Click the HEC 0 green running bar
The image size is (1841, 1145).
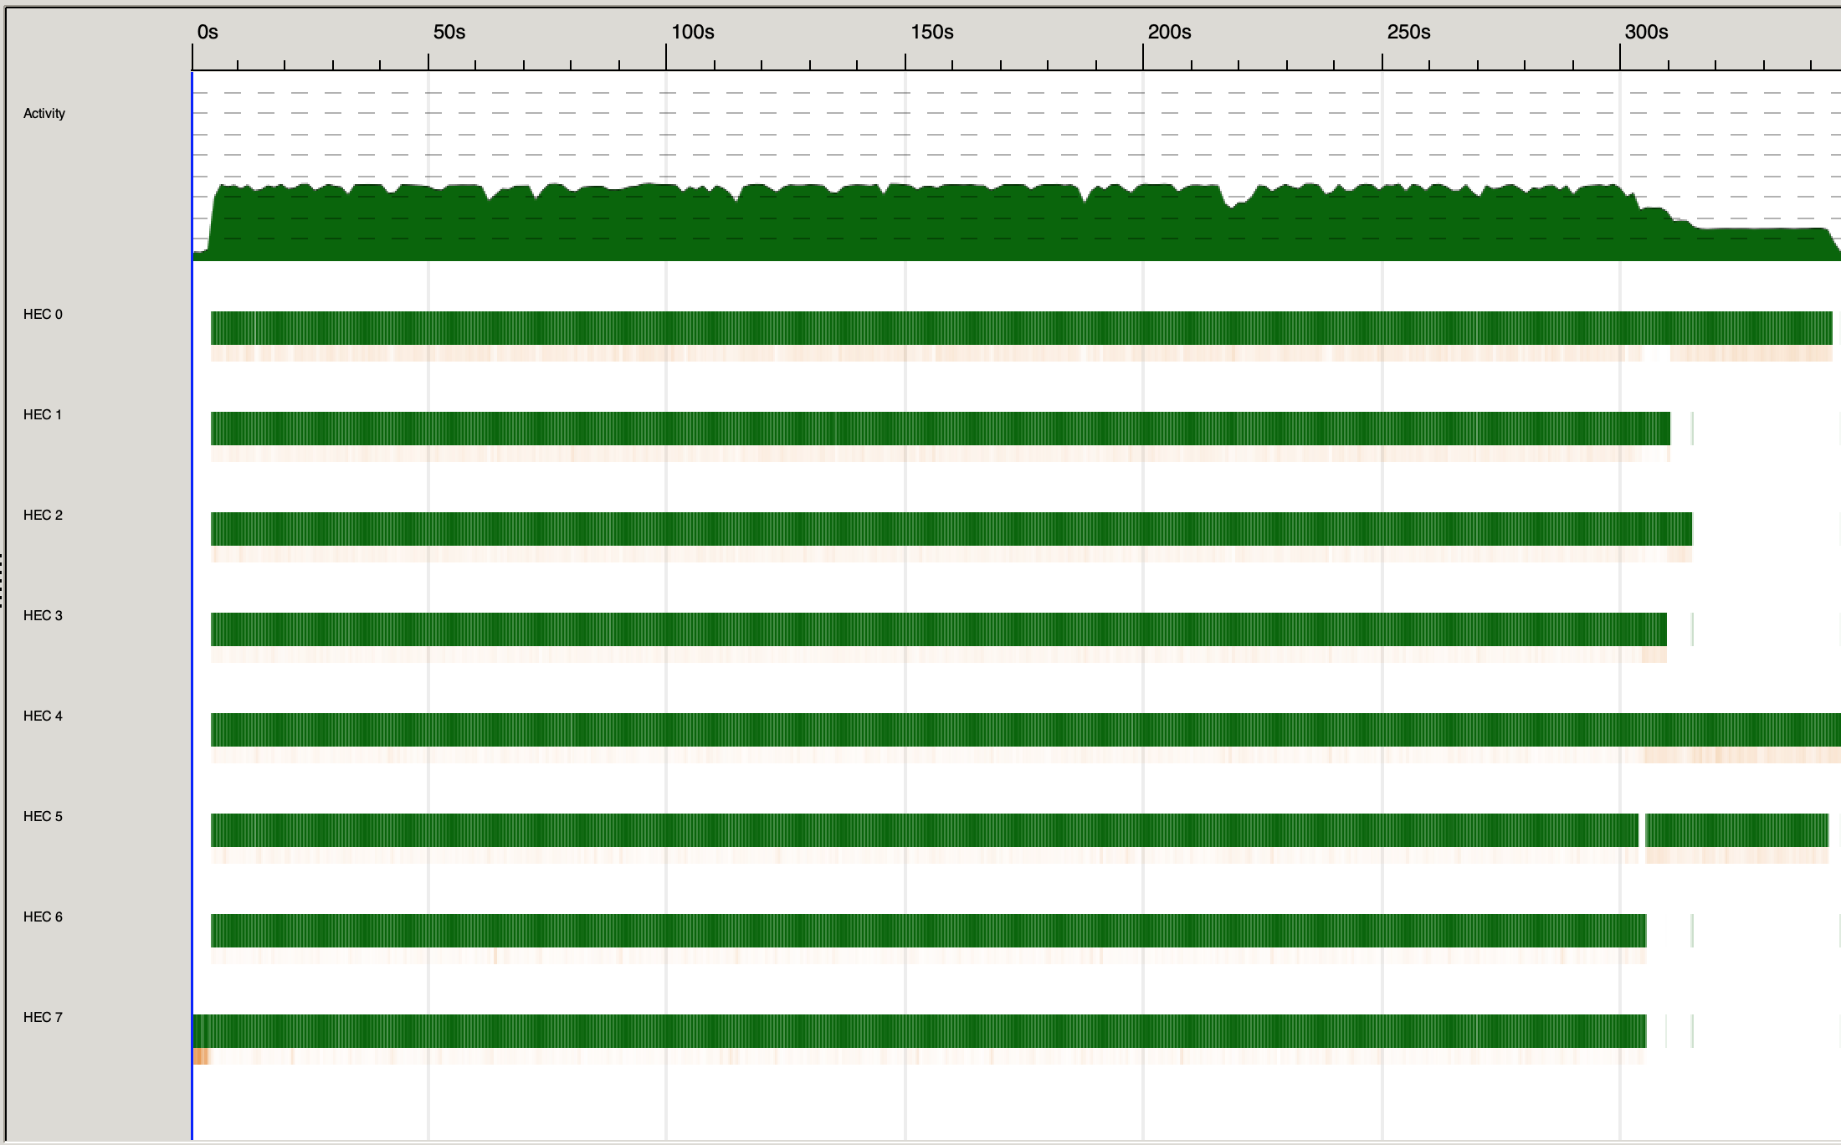point(920,328)
